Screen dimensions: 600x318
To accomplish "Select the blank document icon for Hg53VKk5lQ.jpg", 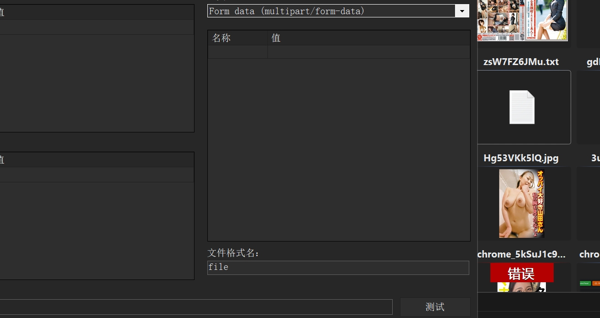I will 522,107.
